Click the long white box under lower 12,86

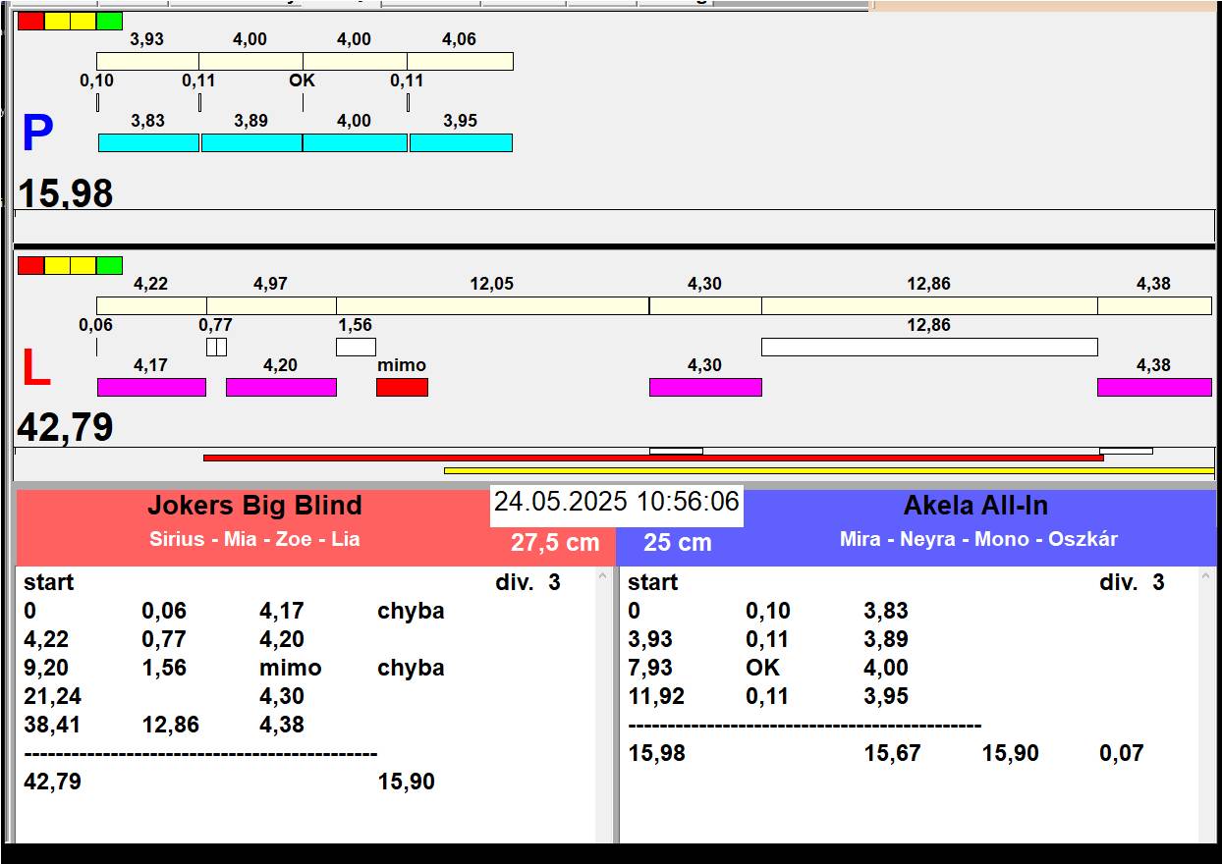click(x=929, y=347)
